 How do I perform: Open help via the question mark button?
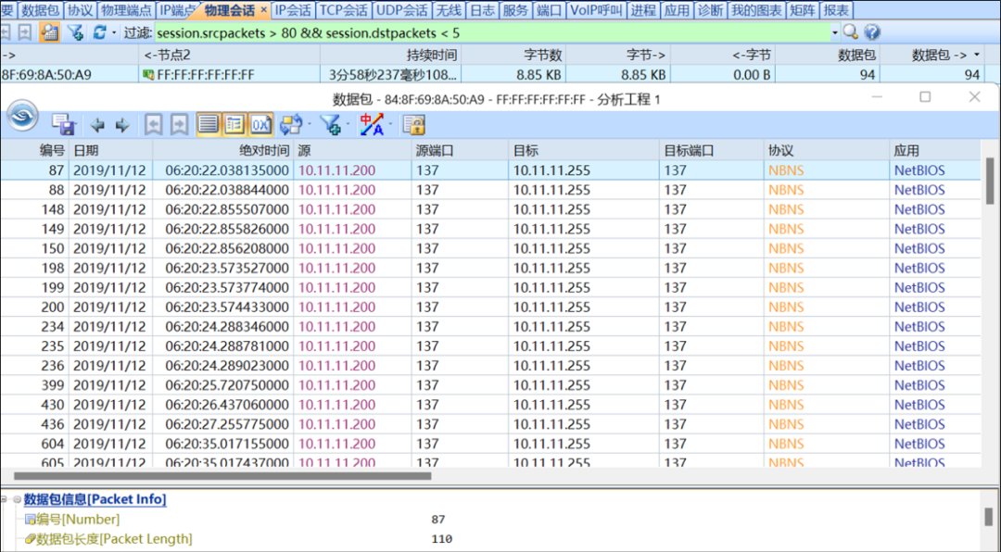coord(872,31)
